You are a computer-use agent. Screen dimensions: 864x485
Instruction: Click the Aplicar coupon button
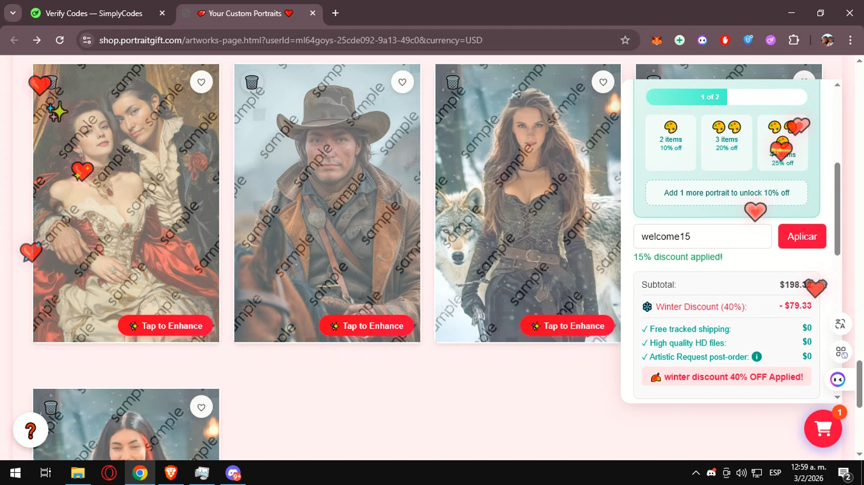[x=802, y=236]
